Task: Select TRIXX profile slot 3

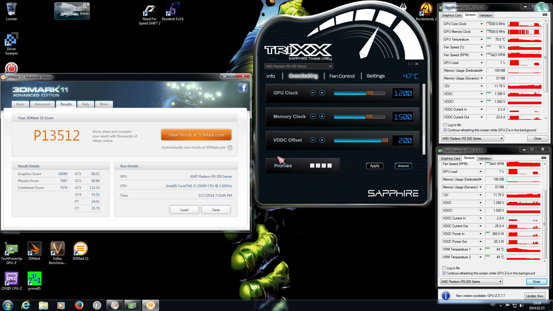Action: 324,166
